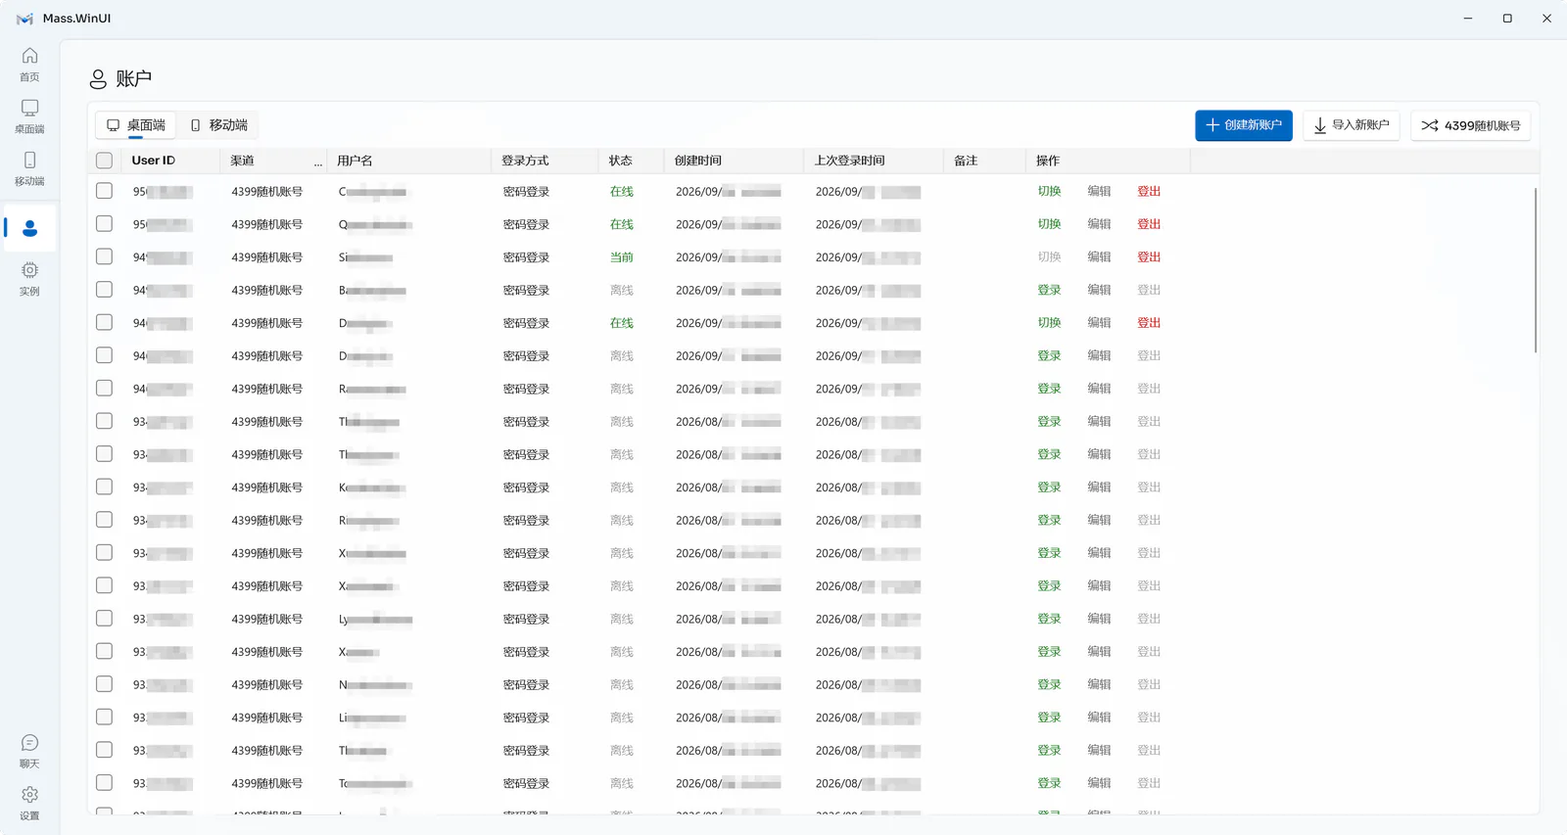Click 切换 in the row with username C
The width and height of the screenshot is (1567, 835).
1049,192
